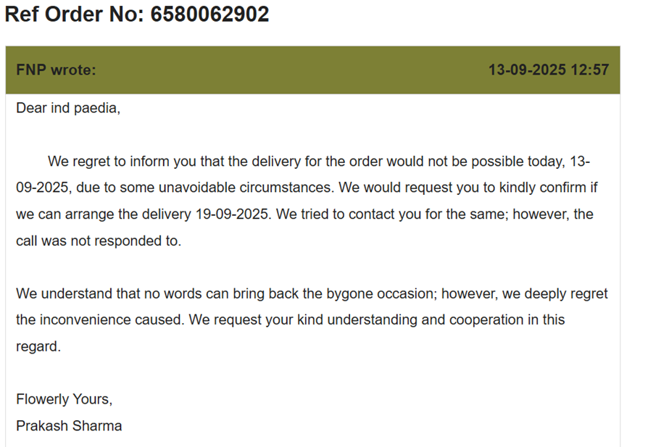Click the signature name Prakash Sharma

pos(69,426)
